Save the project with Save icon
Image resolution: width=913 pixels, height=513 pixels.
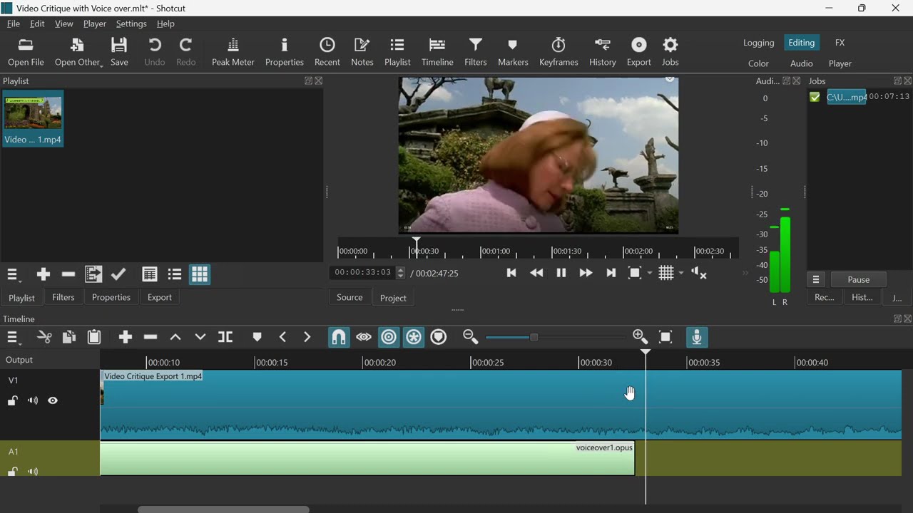119,52
